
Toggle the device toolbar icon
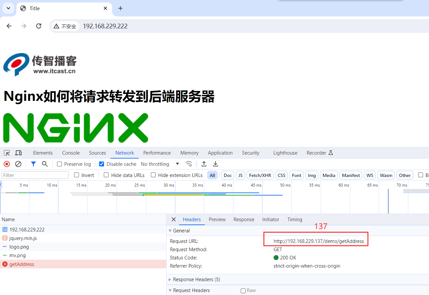[18, 153]
